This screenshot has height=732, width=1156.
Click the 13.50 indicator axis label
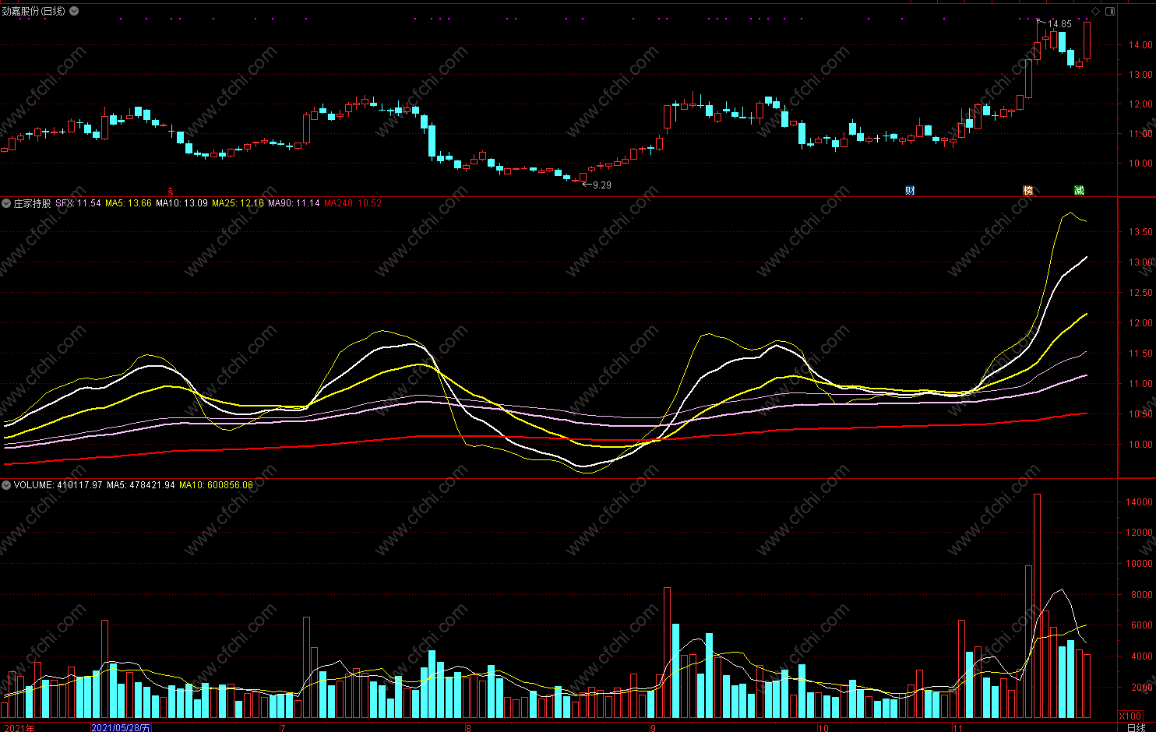[1140, 232]
